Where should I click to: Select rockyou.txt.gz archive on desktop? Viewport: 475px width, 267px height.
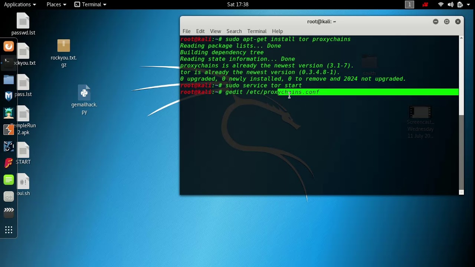(x=63, y=53)
